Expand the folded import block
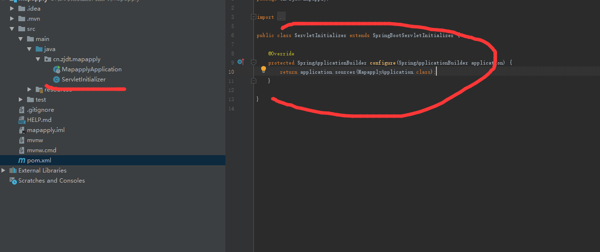Image resolution: width=600 pixels, height=252 pixels. (253, 17)
